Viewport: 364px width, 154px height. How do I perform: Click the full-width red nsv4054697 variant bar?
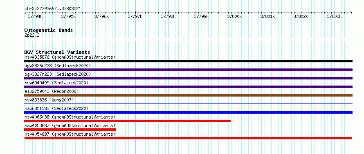(x=188, y=138)
